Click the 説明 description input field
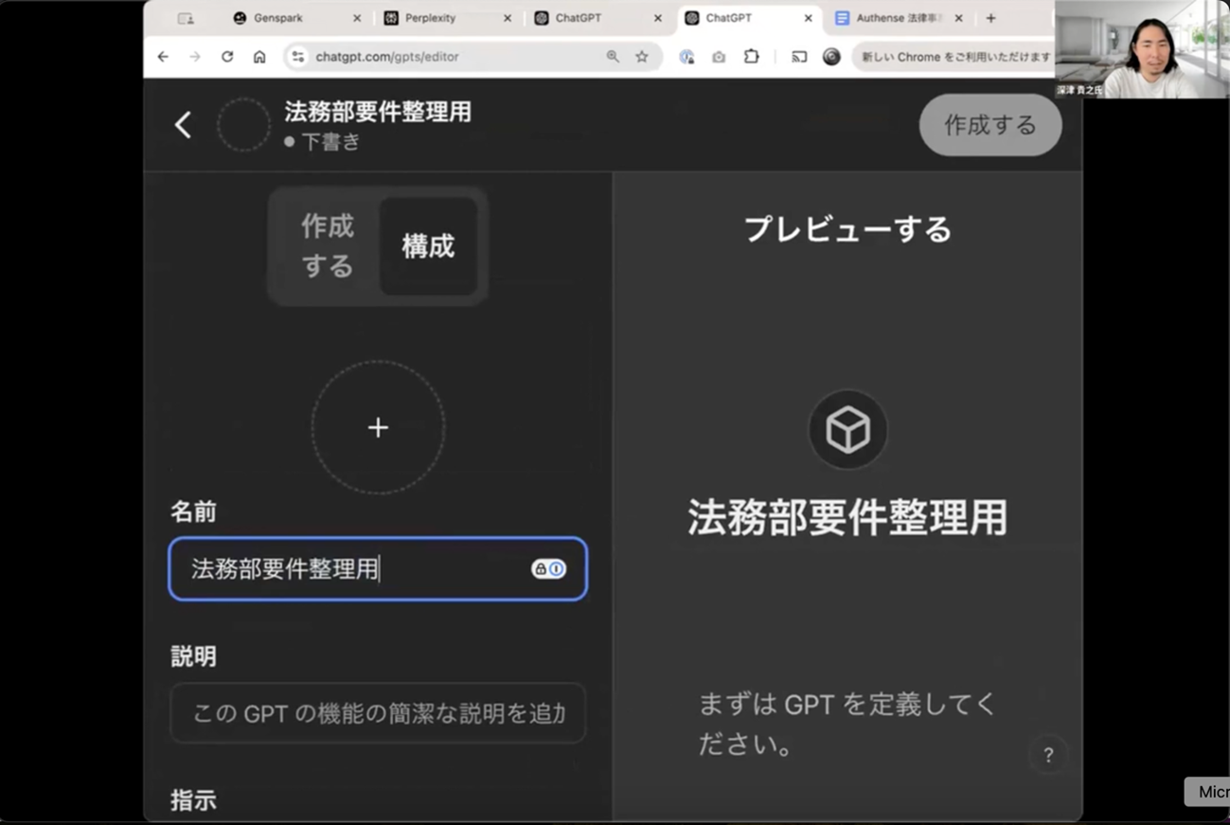The width and height of the screenshot is (1230, 825). 378,713
